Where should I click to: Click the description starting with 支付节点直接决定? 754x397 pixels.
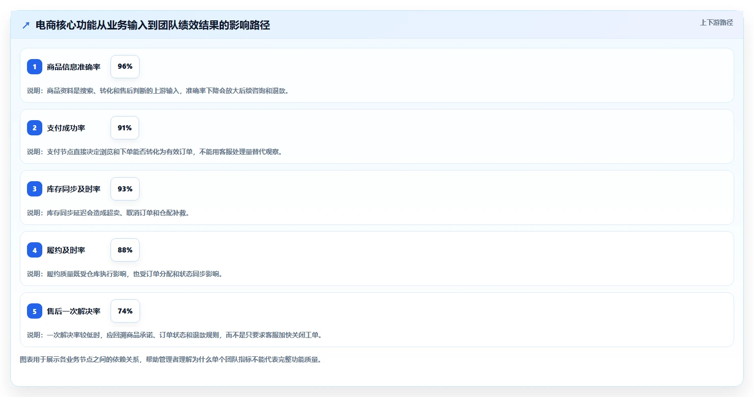[154, 152]
